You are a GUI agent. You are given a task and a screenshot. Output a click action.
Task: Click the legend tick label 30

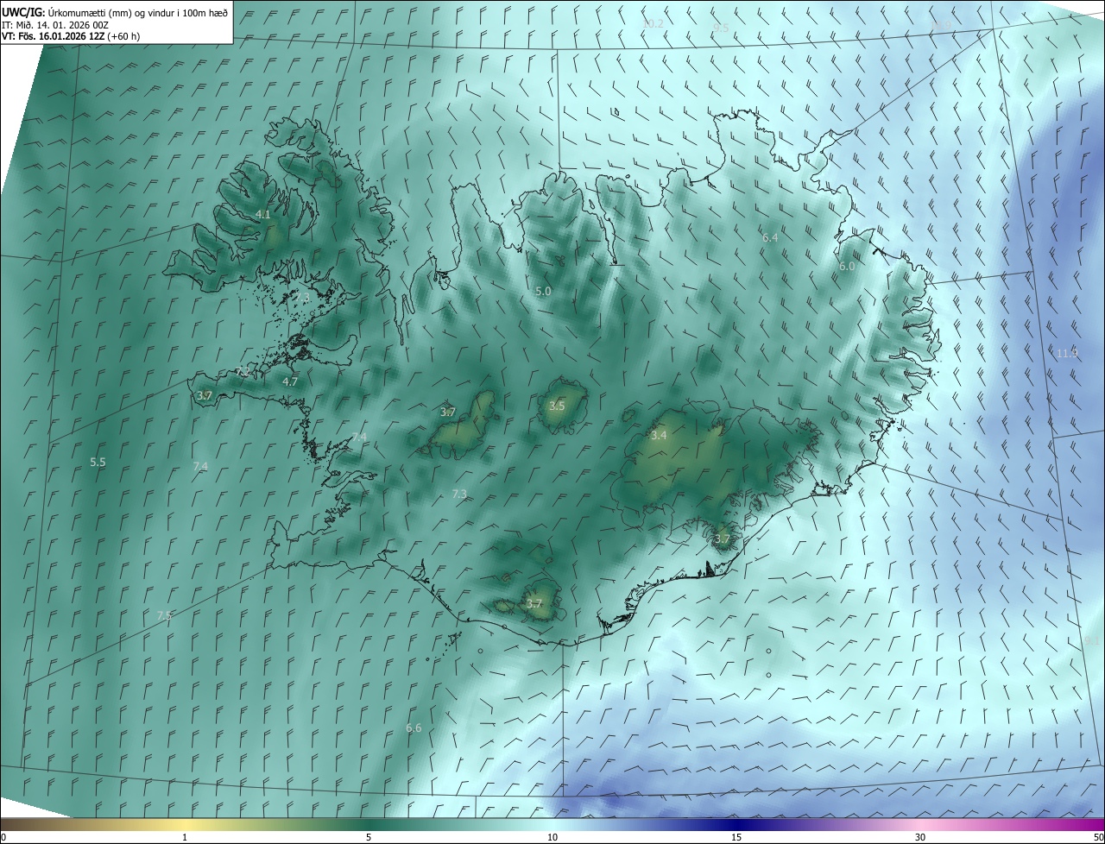coord(920,837)
